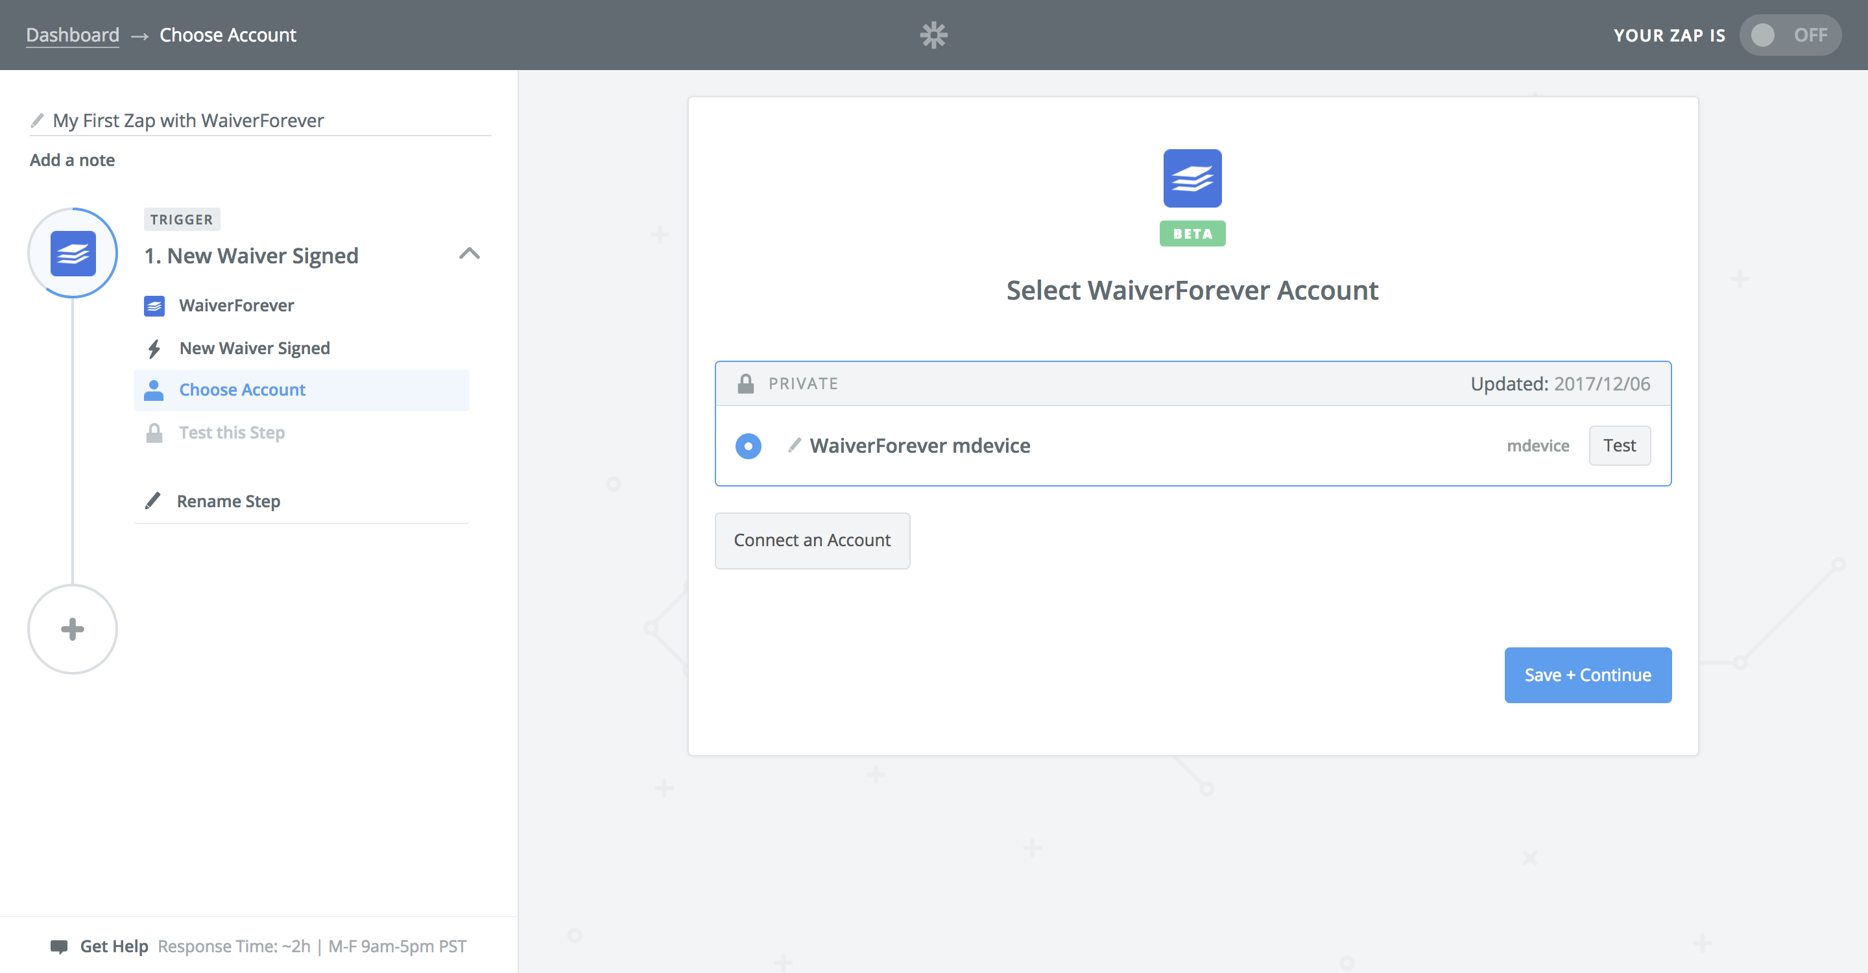The width and height of the screenshot is (1868, 973).
Task: Click the lightning bolt trigger icon
Action: pos(154,349)
